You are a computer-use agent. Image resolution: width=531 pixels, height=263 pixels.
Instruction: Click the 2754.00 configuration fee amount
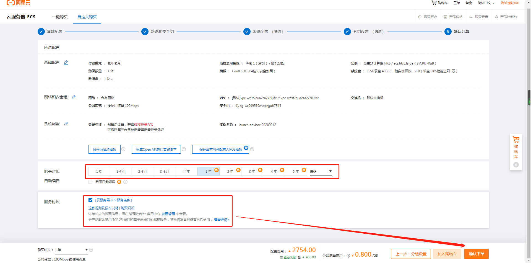304,250
